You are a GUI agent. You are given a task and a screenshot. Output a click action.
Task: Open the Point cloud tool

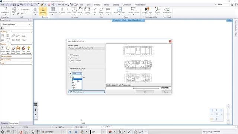click(167, 11)
